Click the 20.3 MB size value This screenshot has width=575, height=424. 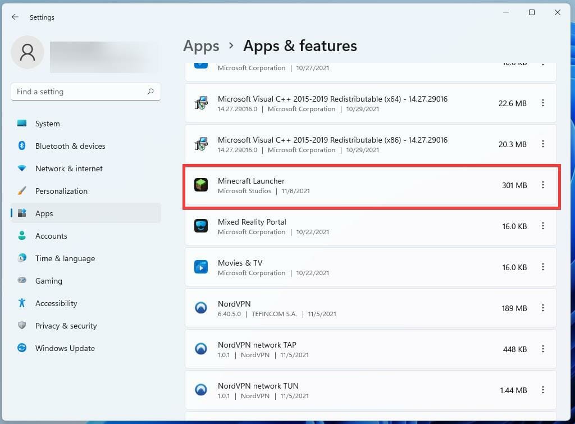(x=512, y=144)
